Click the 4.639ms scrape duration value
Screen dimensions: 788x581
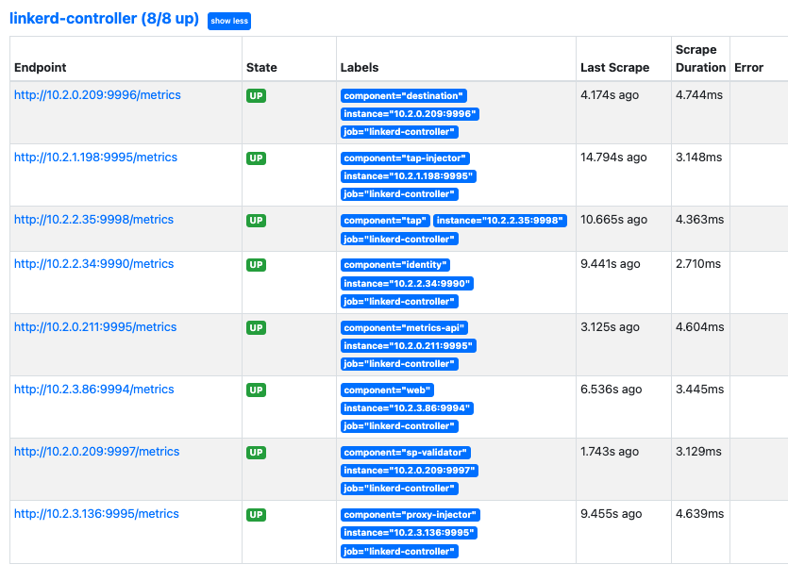(x=699, y=514)
